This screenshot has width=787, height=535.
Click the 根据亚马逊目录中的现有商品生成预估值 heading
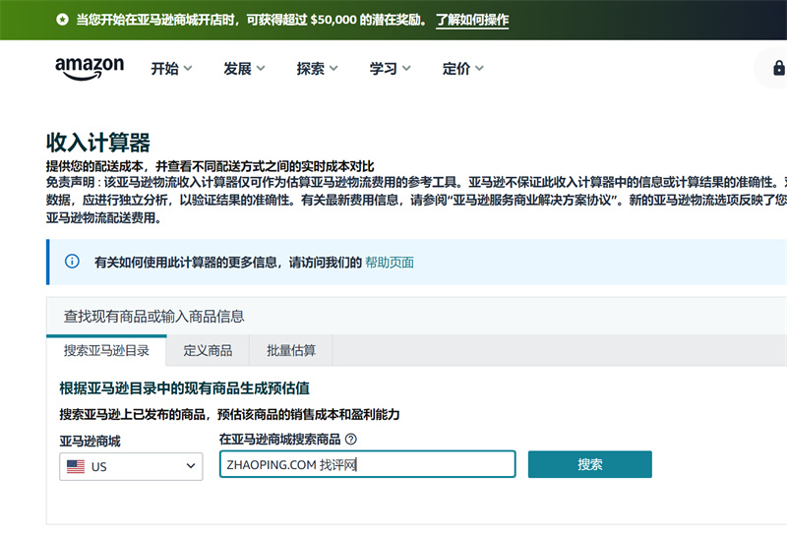(x=184, y=387)
